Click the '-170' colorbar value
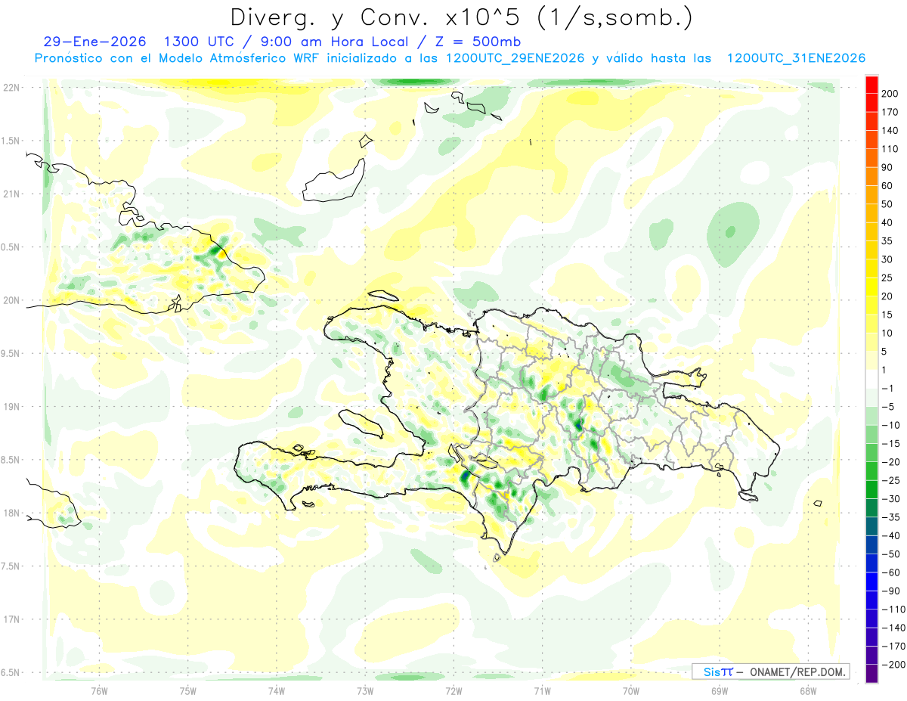The image size is (907, 701). coord(894,646)
